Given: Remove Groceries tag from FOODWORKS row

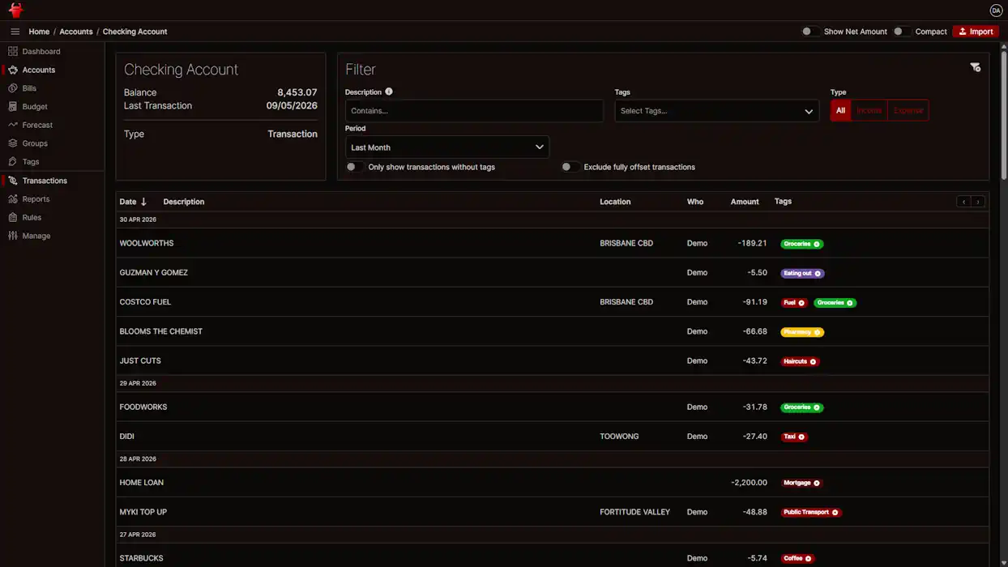Looking at the screenshot, I should pos(817,407).
